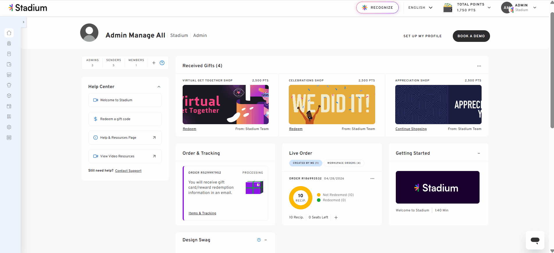The image size is (554, 253).
Task: Click the page vertical scrollbar
Action: click(552, 70)
